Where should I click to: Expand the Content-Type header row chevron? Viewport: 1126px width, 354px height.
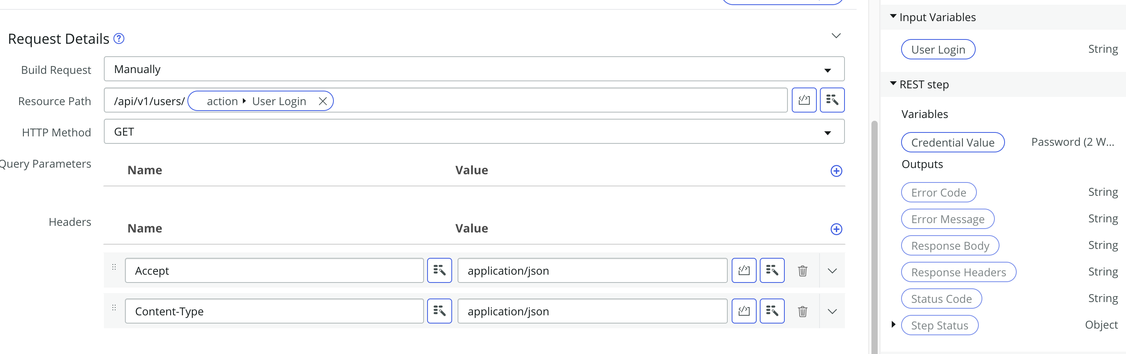832,311
